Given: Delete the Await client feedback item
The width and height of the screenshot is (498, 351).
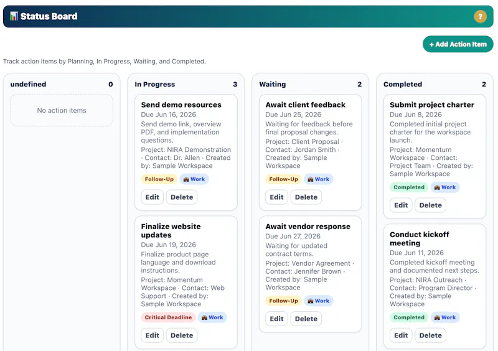Looking at the screenshot, I should [306, 197].
